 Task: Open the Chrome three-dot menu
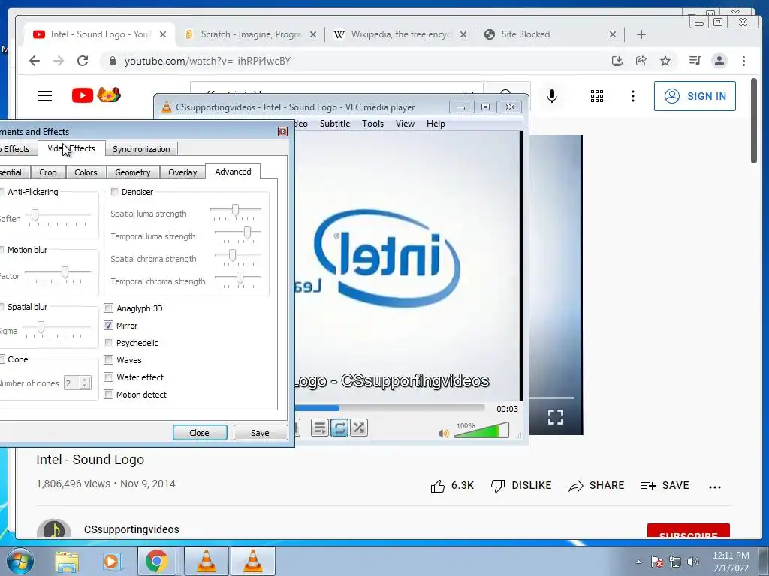743,61
